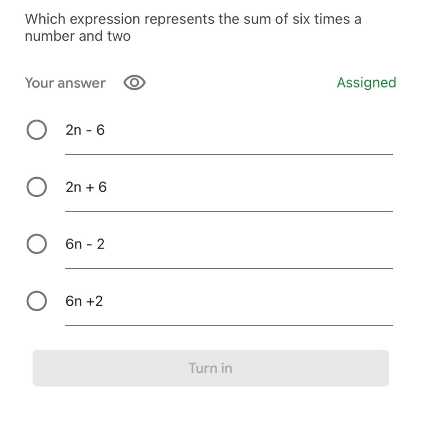Click the eye icon beside Your answer

[134, 83]
